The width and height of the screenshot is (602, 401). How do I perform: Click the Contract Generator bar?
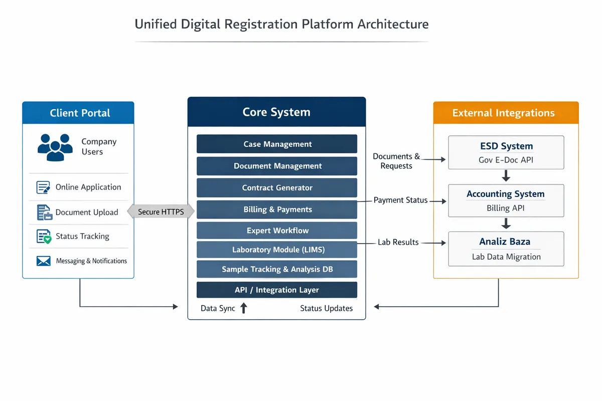[x=277, y=188]
